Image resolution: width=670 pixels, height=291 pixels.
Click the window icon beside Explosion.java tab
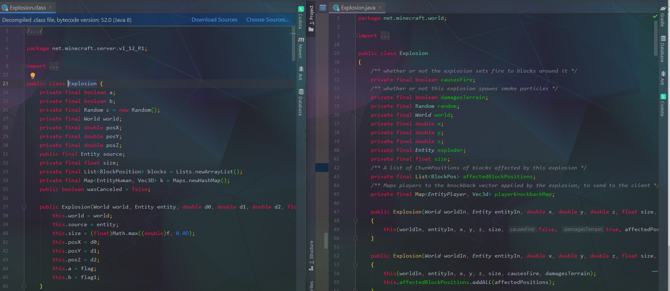323,8
